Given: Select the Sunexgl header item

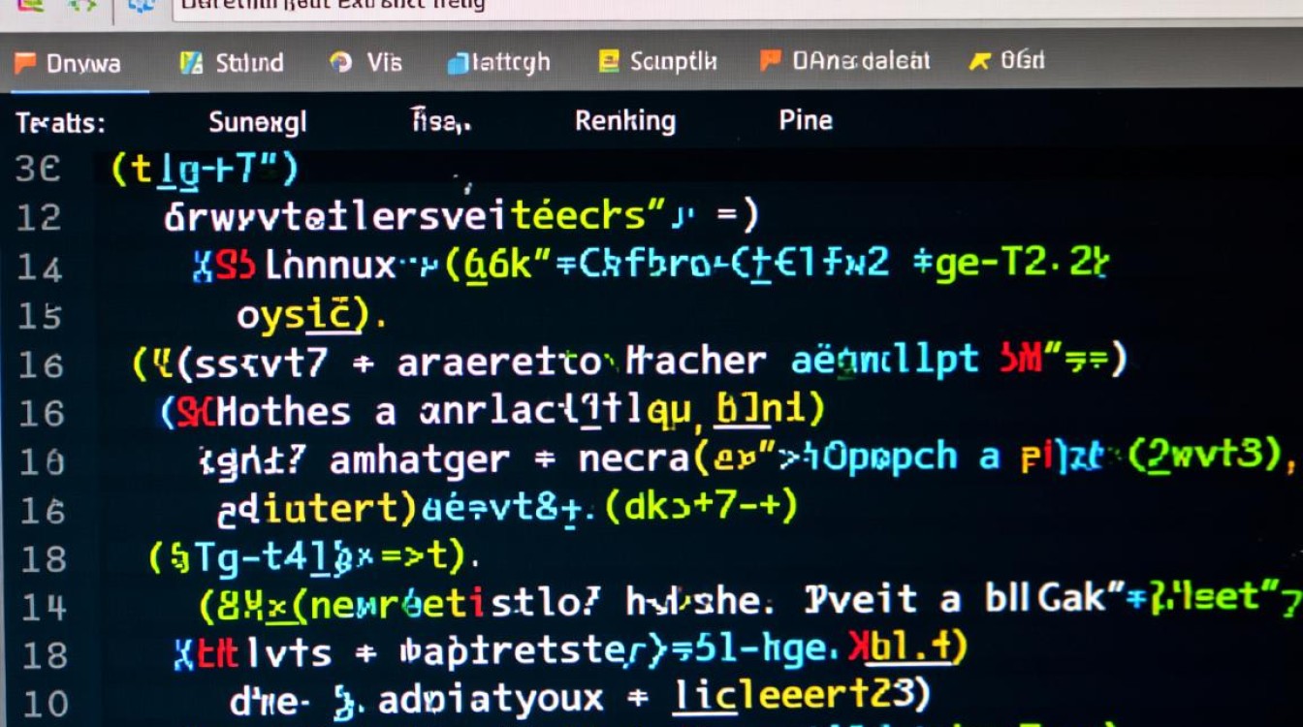Looking at the screenshot, I should pyautogui.click(x=257, y=122).
